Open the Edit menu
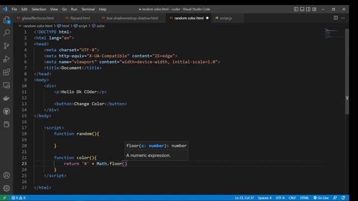358x201 pixels. (x=24, y=9)
